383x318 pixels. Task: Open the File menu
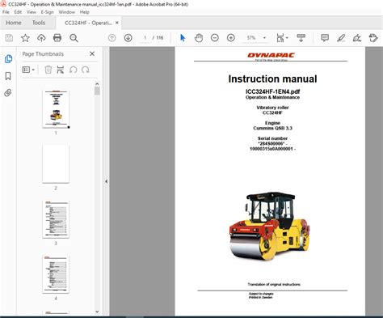[6, 12]
